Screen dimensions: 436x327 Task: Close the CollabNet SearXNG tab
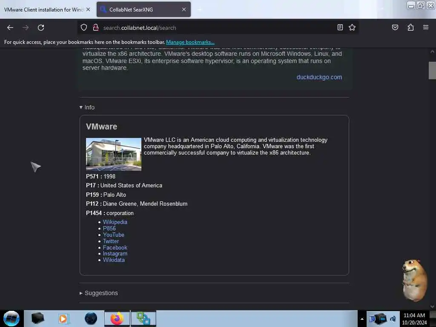pos(184,9)
